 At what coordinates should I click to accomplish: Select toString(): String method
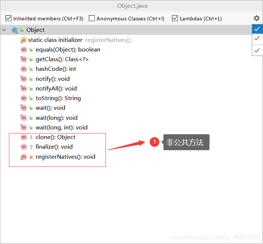coord(58,98)
